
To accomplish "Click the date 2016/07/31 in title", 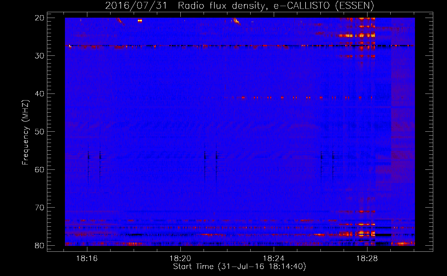I will (x=136, y=6).
